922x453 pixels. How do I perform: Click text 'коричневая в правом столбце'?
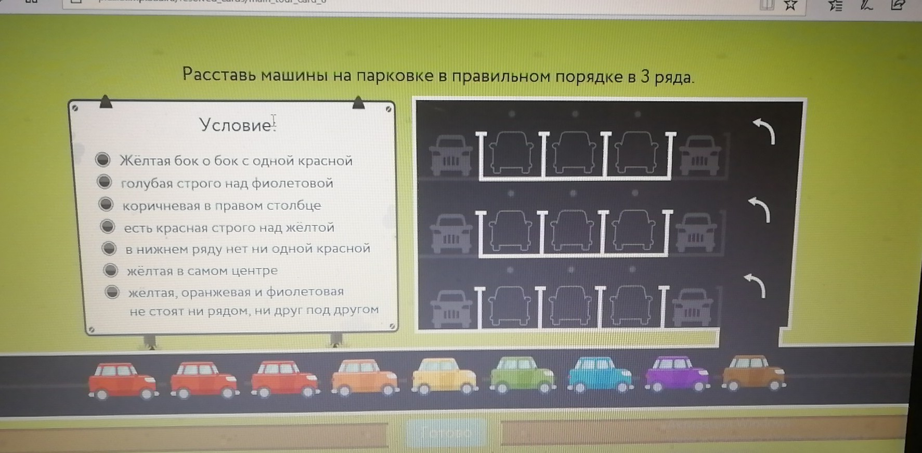click(222, 206)
